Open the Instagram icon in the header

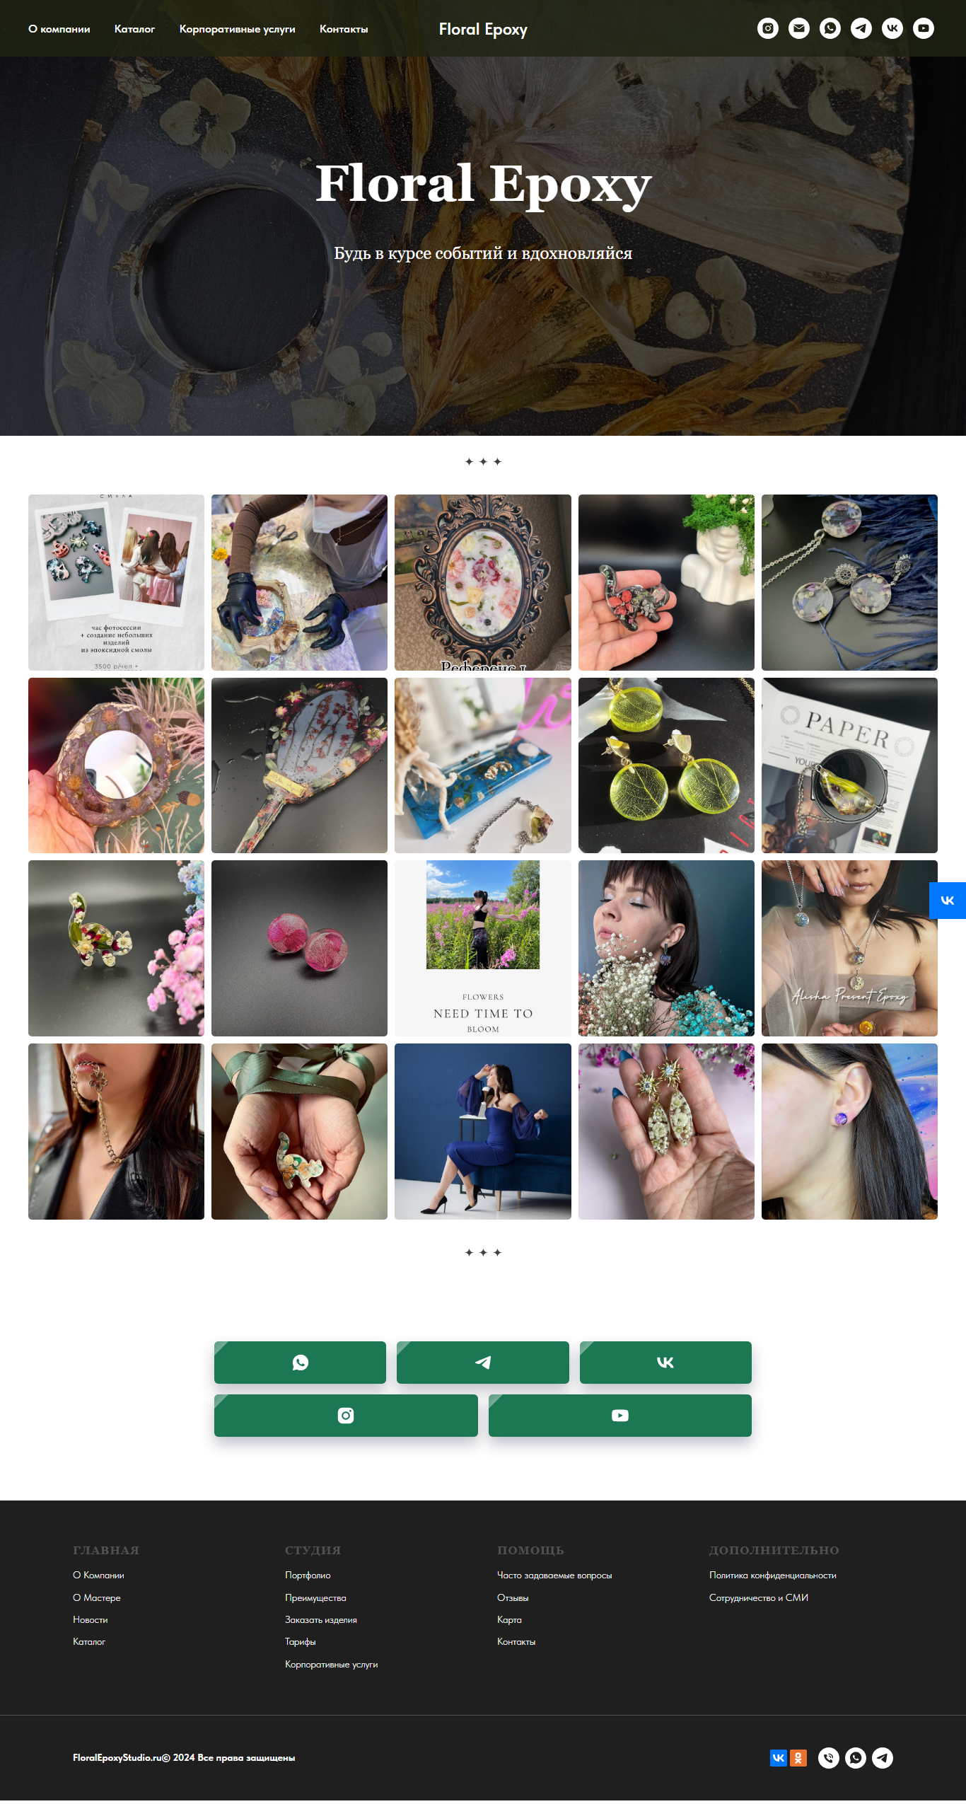click(x=768, y=28)
